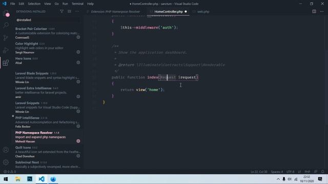Viewport: 328px width, 184px height.
Task: Click the @installed extensions search field
Action: 48,20
